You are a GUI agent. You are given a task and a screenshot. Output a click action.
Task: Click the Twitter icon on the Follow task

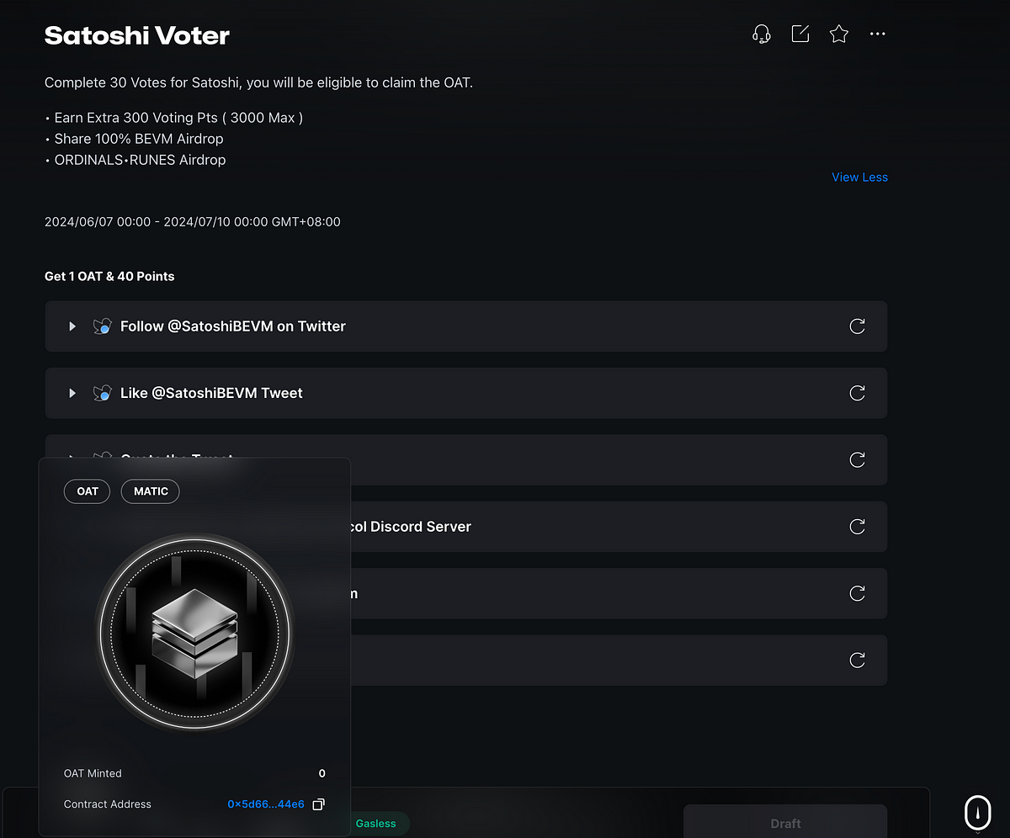[x=103, y=326]
